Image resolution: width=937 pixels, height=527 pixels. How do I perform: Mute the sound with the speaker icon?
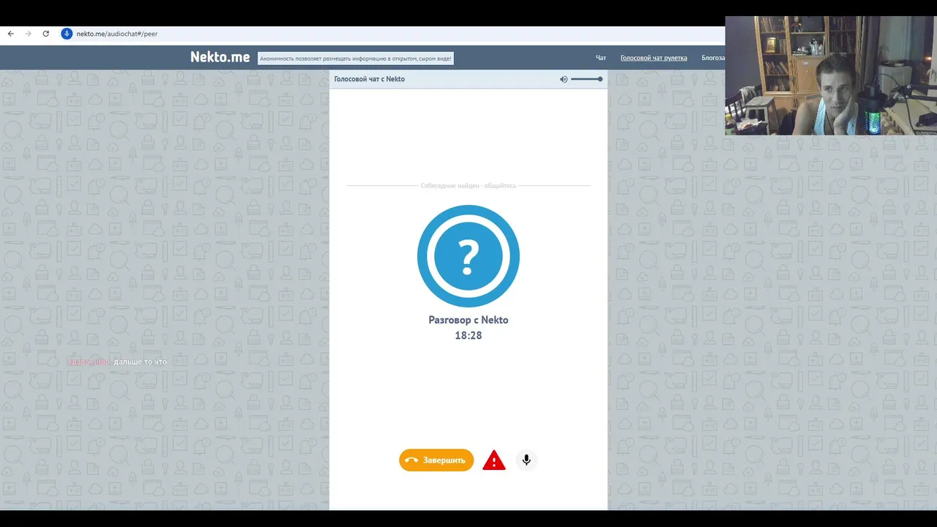pyautogui.click(x=564, y=79)
